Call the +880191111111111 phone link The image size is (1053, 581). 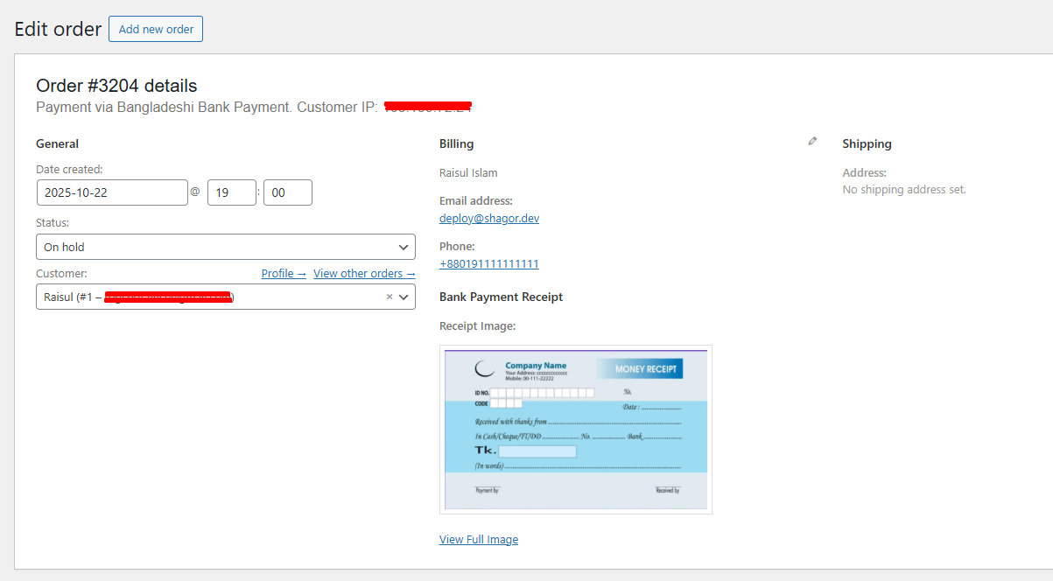(488, 262)
